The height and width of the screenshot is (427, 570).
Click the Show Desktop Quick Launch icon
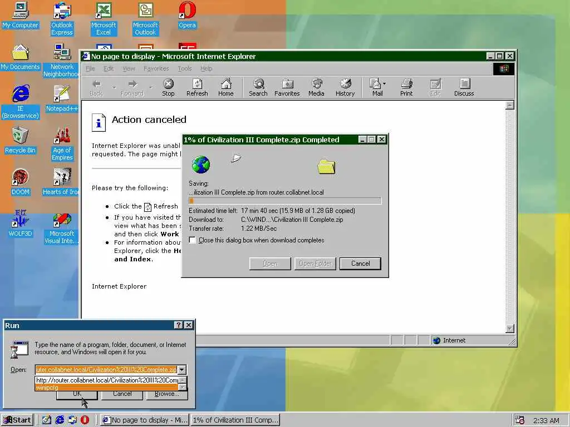point(47,420)
